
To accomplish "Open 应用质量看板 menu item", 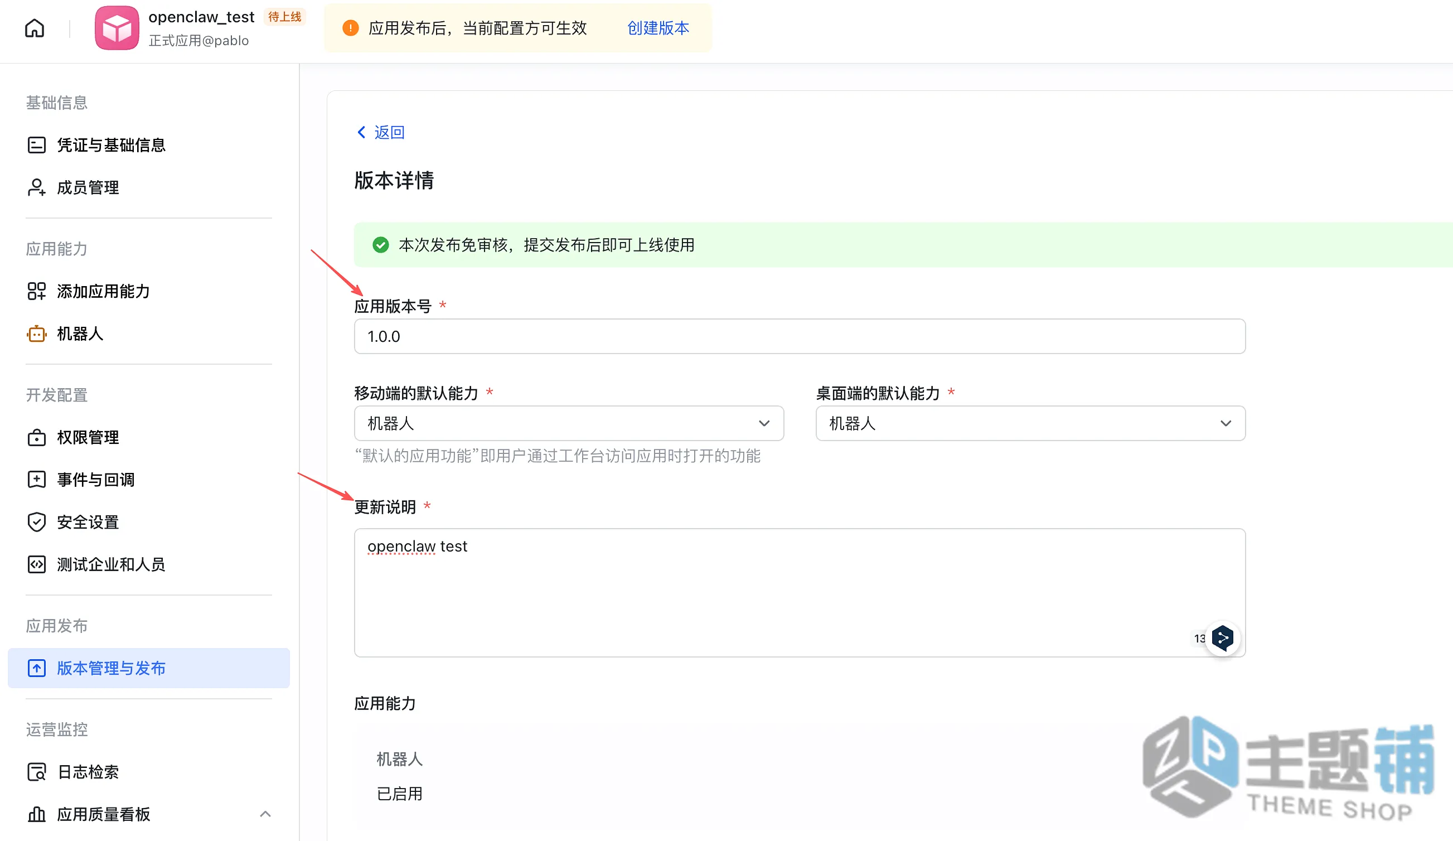I will coord(149,814).
